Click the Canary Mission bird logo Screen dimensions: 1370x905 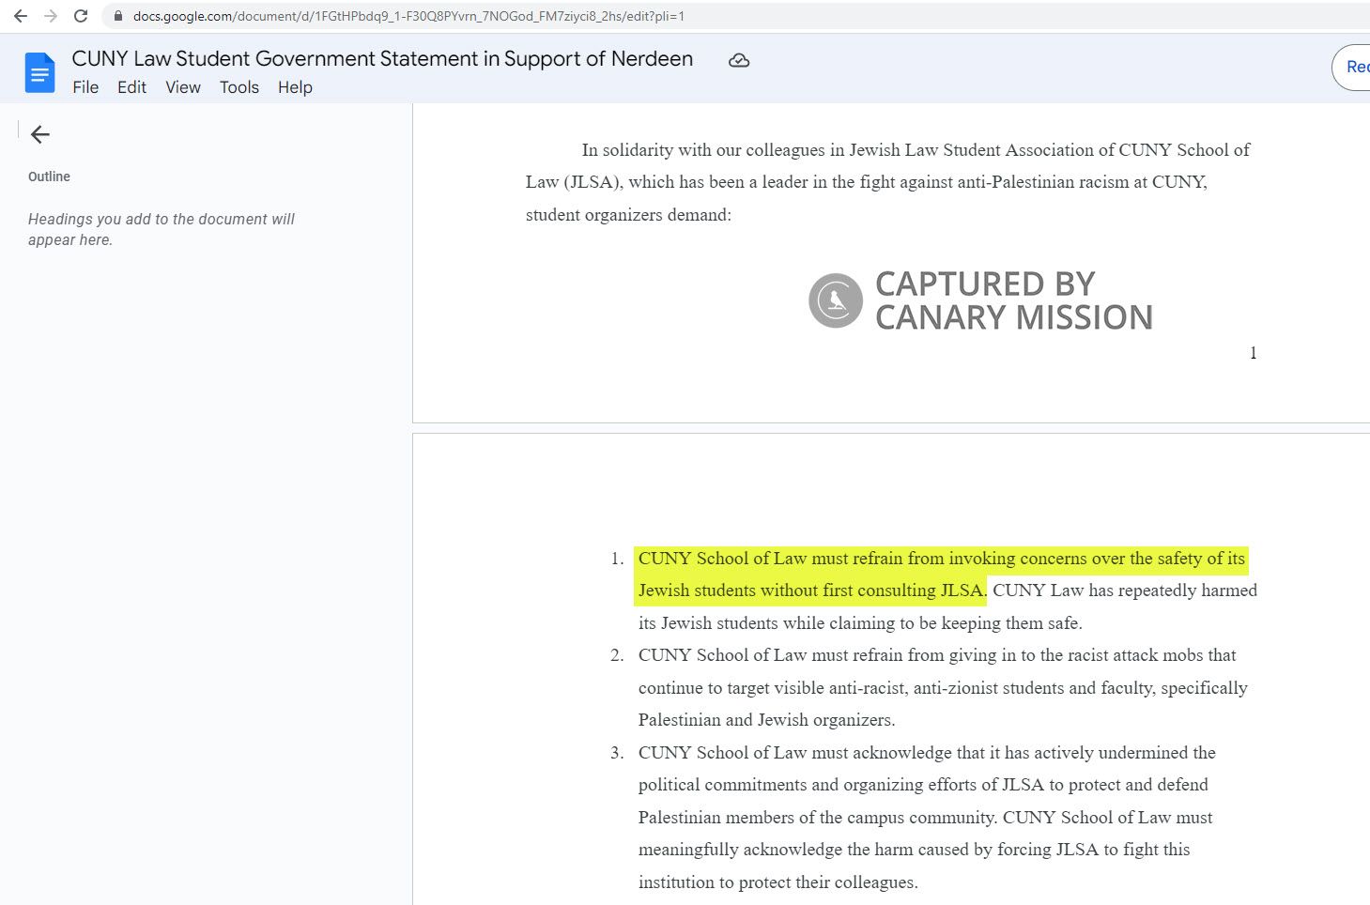[835, 300]
